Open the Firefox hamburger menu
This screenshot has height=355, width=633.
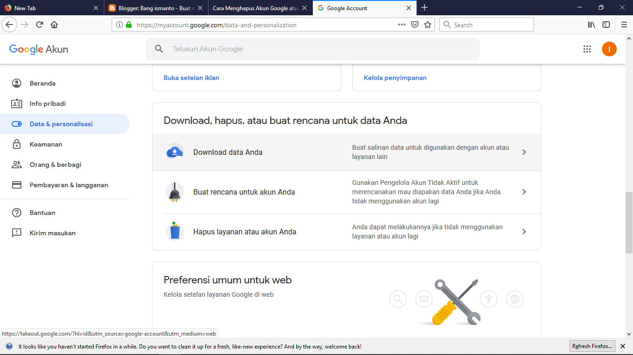(x=624, y=25)
